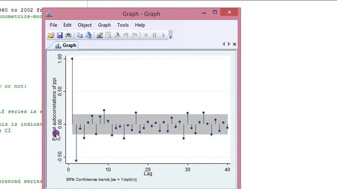Save the graph with the floppy disk icon
The width and height of the screenshot is (337, 189).
[x=60, y=35]
